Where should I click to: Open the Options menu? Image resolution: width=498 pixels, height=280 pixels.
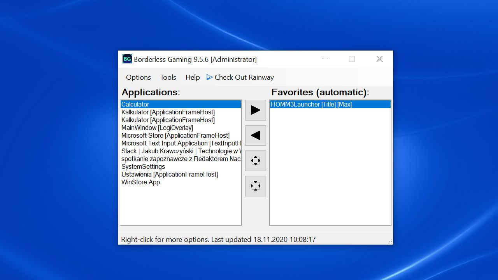(139, 77)
